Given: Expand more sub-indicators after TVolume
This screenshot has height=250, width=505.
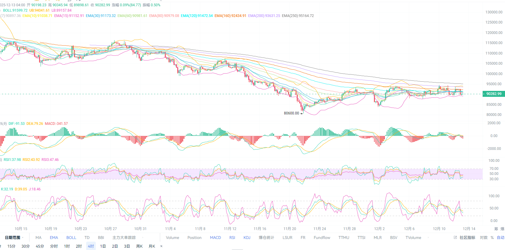Looking at the screenshot, I should click(x=428, y=237).
